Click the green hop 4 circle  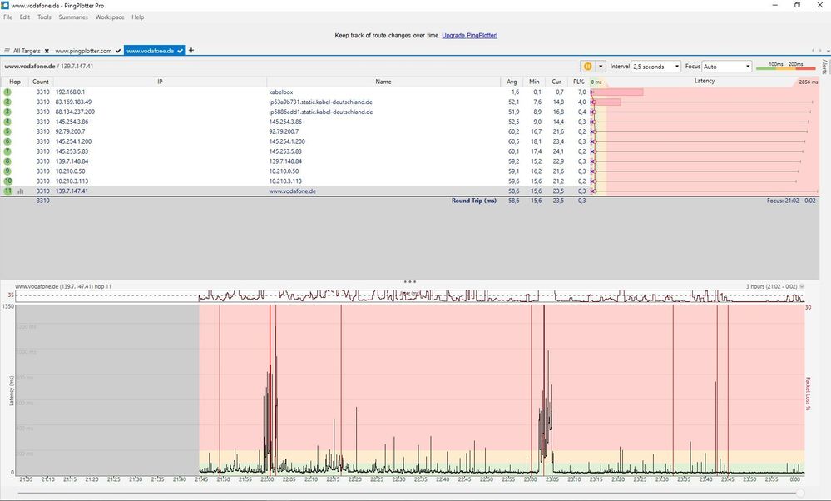point(7,122)
